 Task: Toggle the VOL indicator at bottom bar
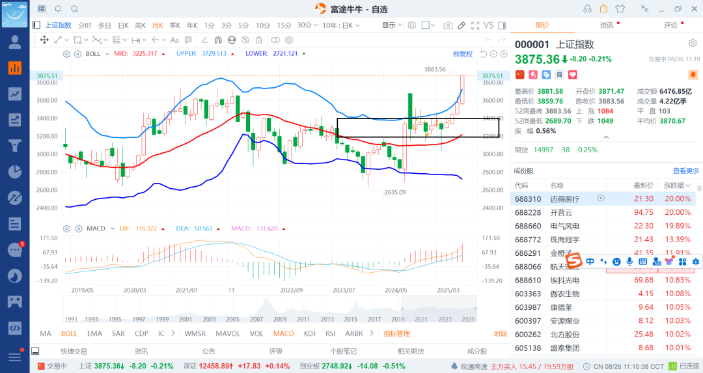tap(256, 333)
